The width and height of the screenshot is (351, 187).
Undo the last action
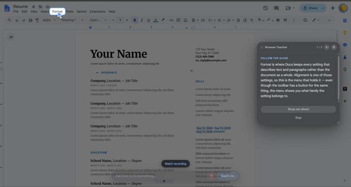click(x=17, y=20)
